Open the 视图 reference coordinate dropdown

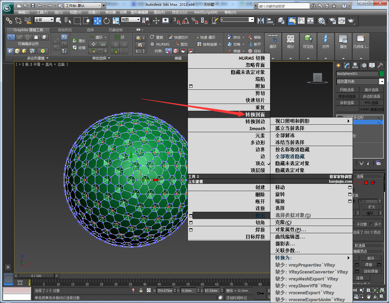tap(131, 20)
